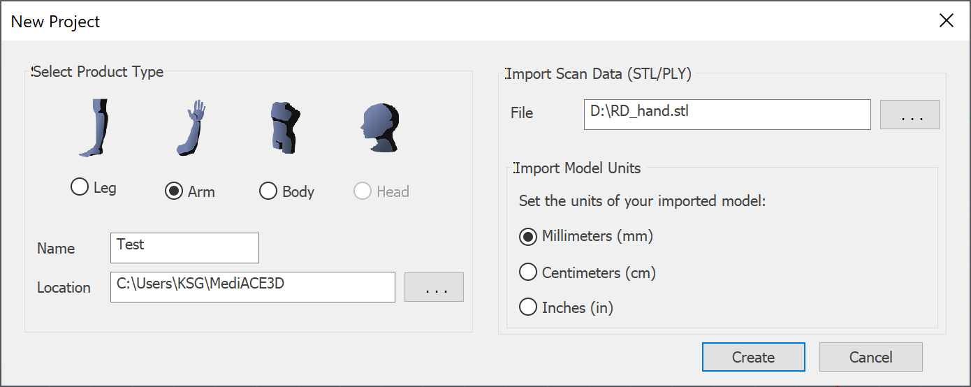Select the Leg product type radio button
The image size is (971, 387).
(x=94, y=187)
